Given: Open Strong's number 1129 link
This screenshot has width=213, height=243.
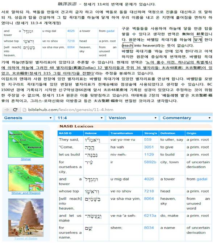Looking at the screenshot, I should click(149, 154).
